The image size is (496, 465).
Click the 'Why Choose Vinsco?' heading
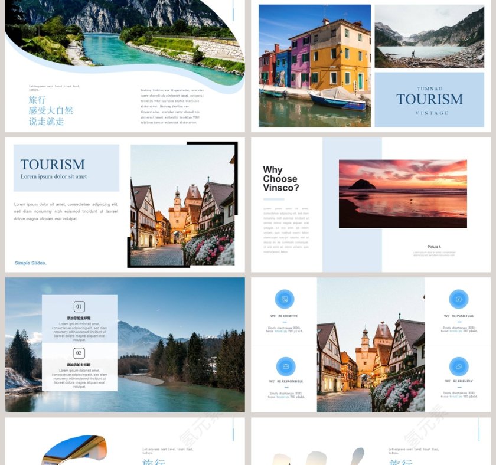click(281, 179)
